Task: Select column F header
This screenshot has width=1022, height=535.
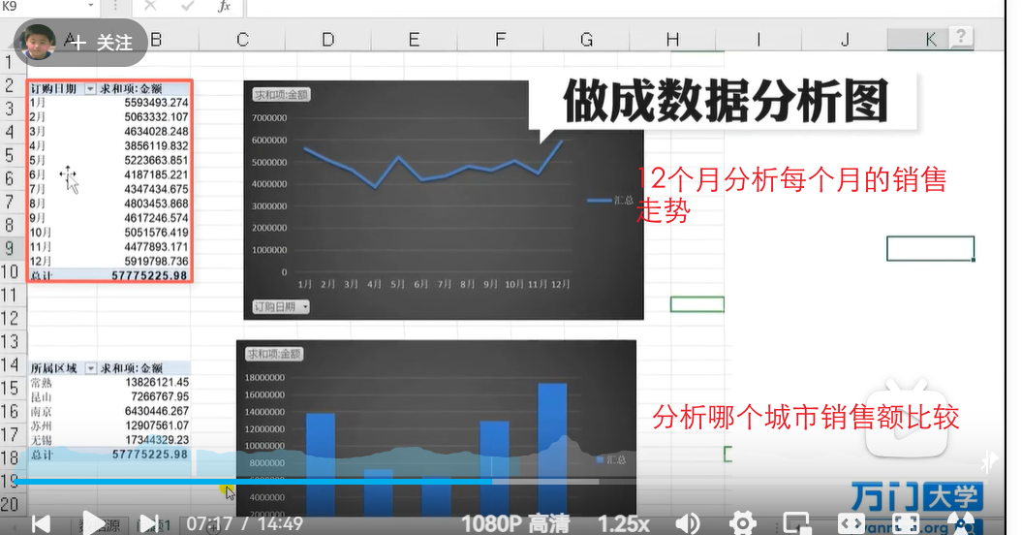Action: point(500,40)
